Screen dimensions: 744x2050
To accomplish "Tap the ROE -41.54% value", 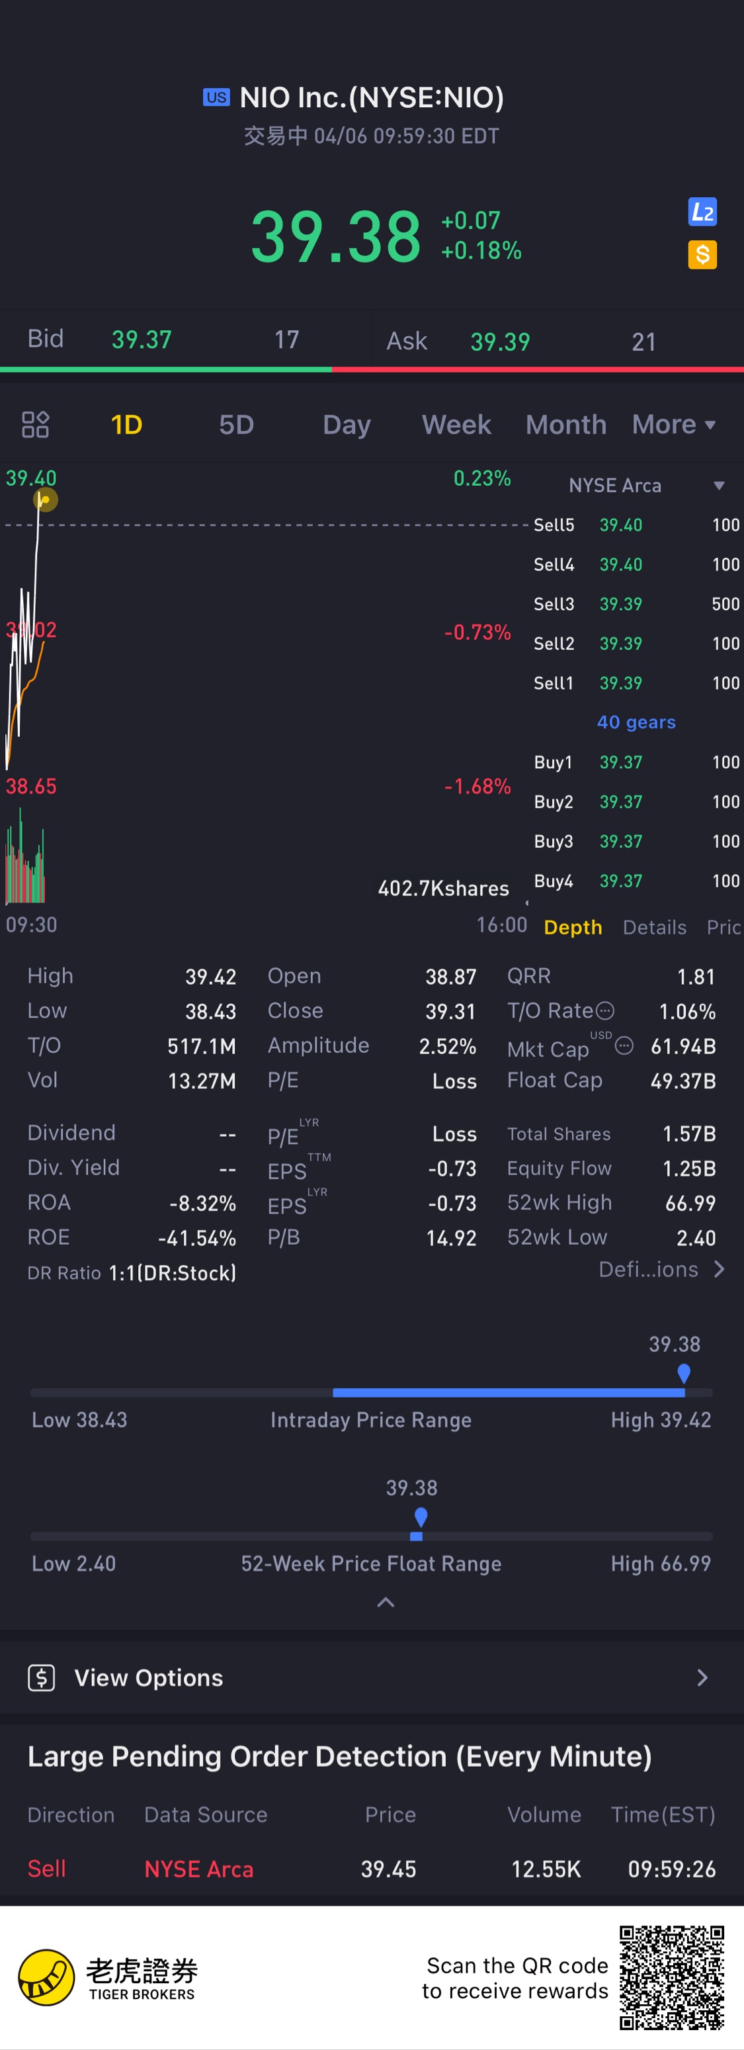I will (196, 1238).
